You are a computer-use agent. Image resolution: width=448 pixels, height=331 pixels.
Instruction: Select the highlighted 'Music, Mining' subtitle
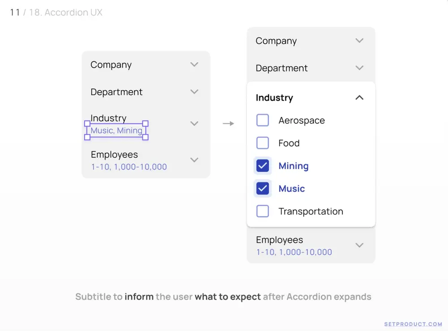[x=116, y=131]
